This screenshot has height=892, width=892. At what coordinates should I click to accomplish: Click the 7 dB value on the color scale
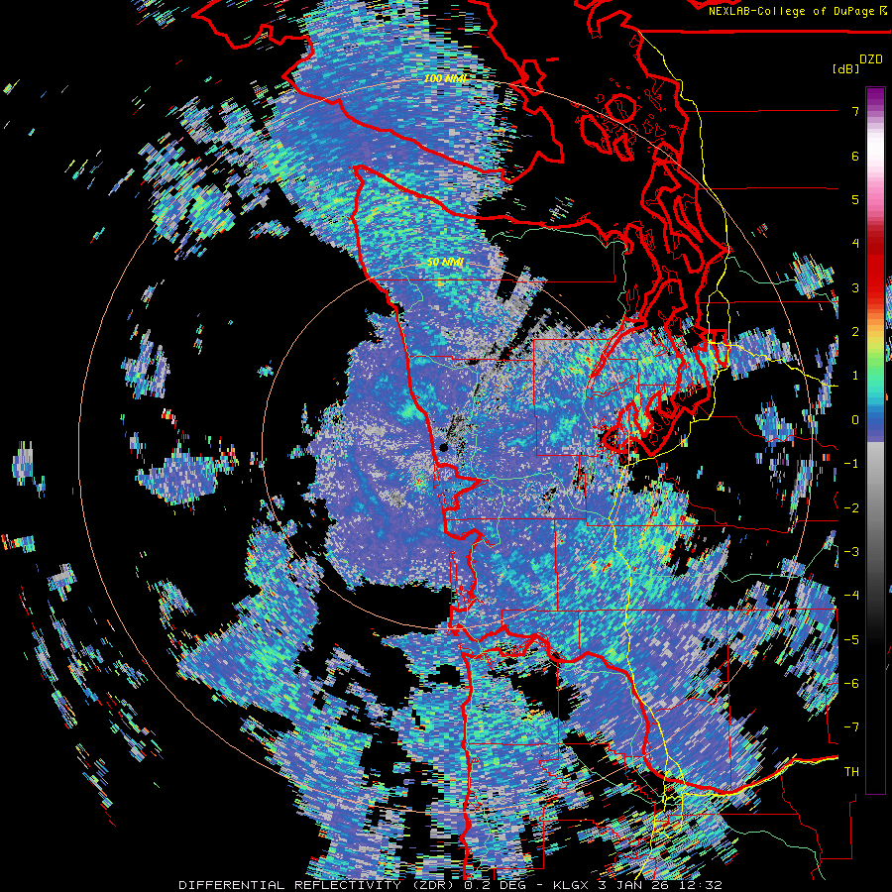[855, 111]
